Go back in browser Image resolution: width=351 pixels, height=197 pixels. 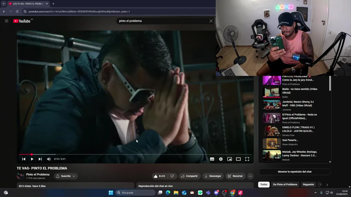(x=4, y=11)
